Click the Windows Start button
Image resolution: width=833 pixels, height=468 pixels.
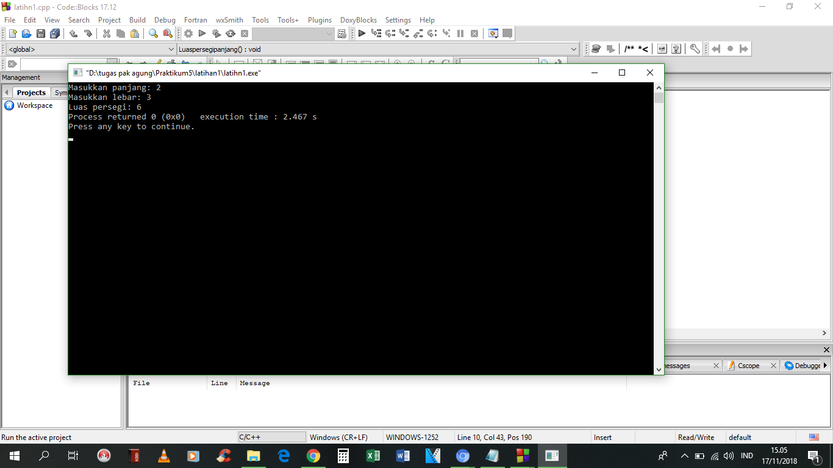[15, 456]
